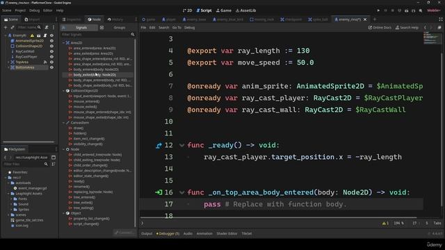
Task: Expand the TopArea node in the scene tree
Action: point(8,62)
